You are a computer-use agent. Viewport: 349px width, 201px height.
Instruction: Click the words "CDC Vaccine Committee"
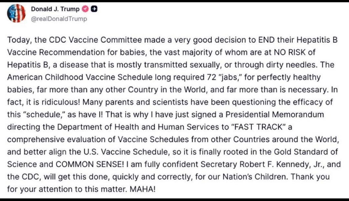coord(95,40)
